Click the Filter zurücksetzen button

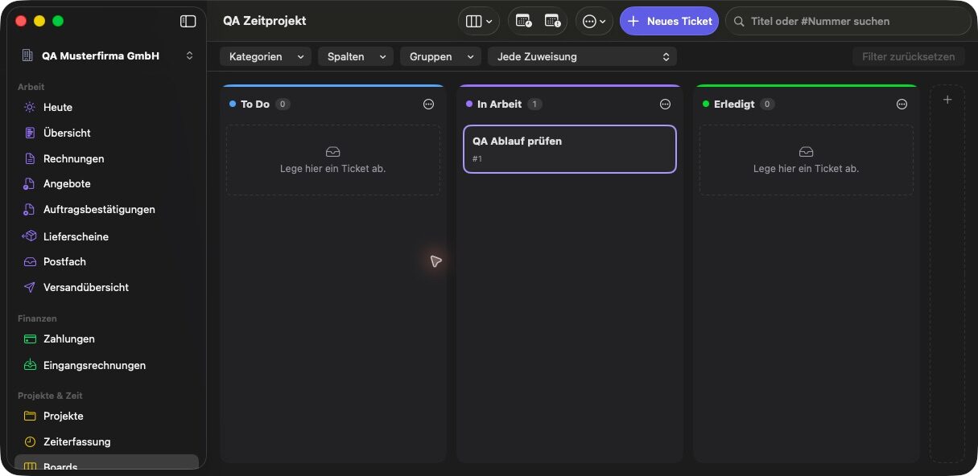click(908, 56)
